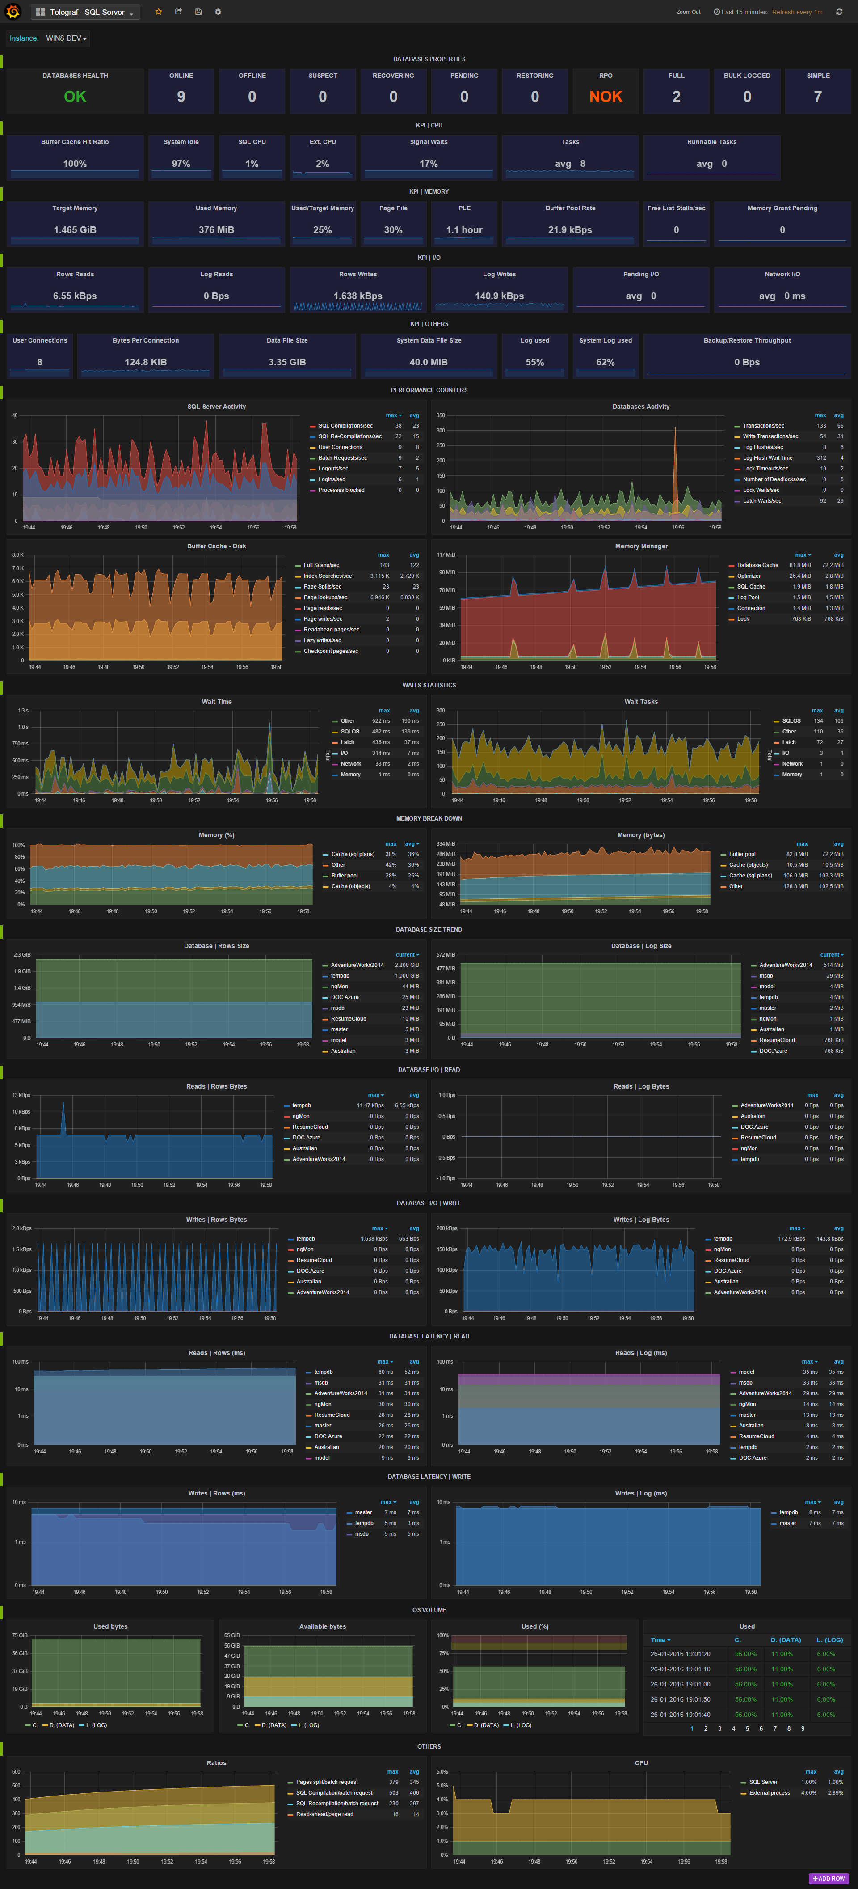Click the Grafana logo menu icon

pos(13,12)
